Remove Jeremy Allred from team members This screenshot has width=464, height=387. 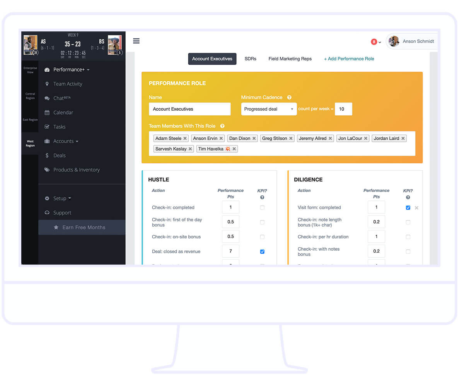click(x=330, y=139)
